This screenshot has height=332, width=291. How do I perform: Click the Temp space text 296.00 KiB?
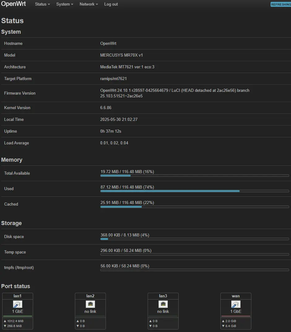coord(110,250)
